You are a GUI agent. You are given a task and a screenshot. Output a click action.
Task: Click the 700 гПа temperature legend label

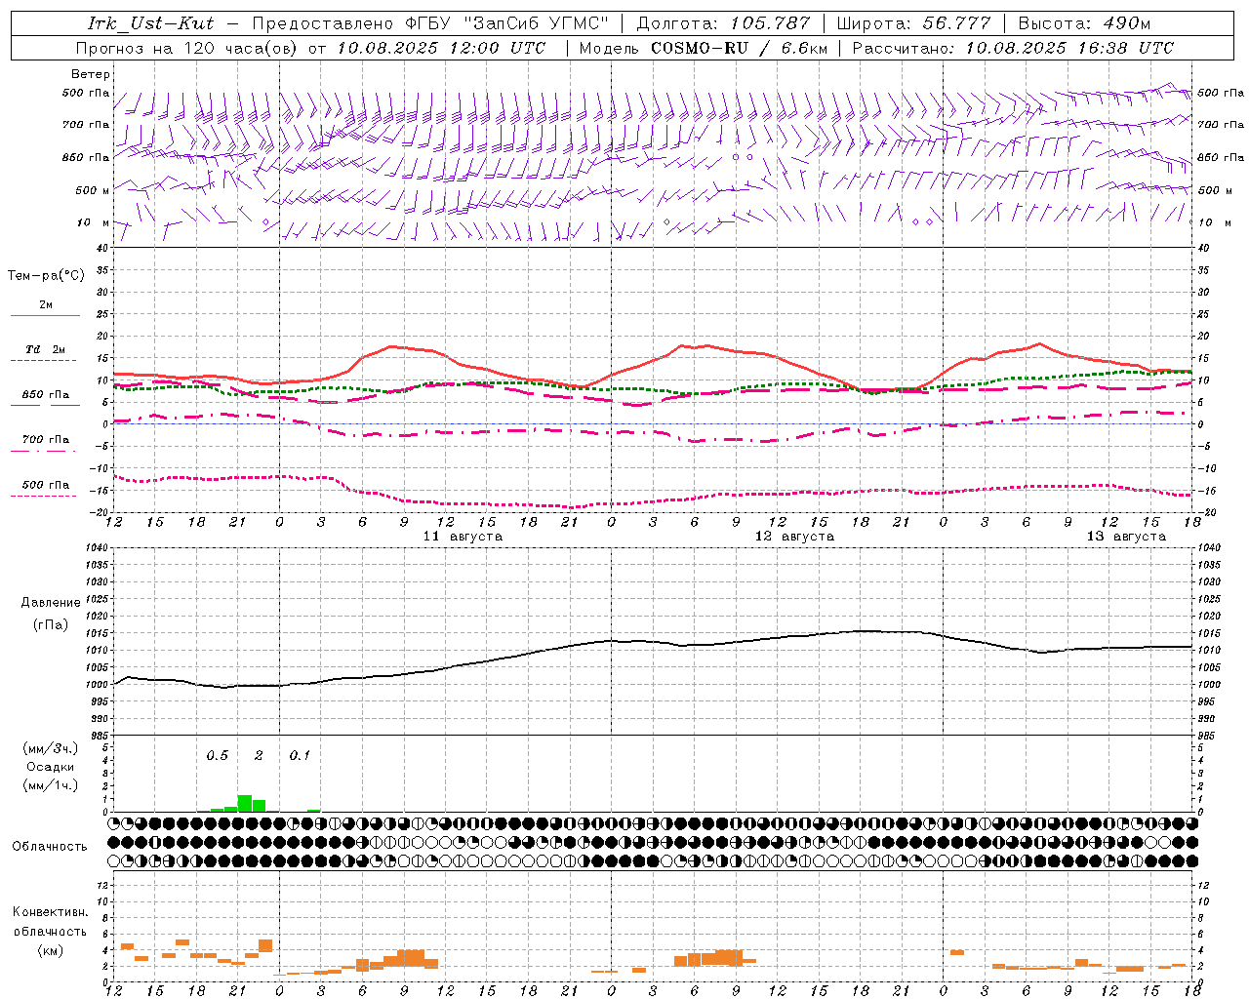pos(46,440)
